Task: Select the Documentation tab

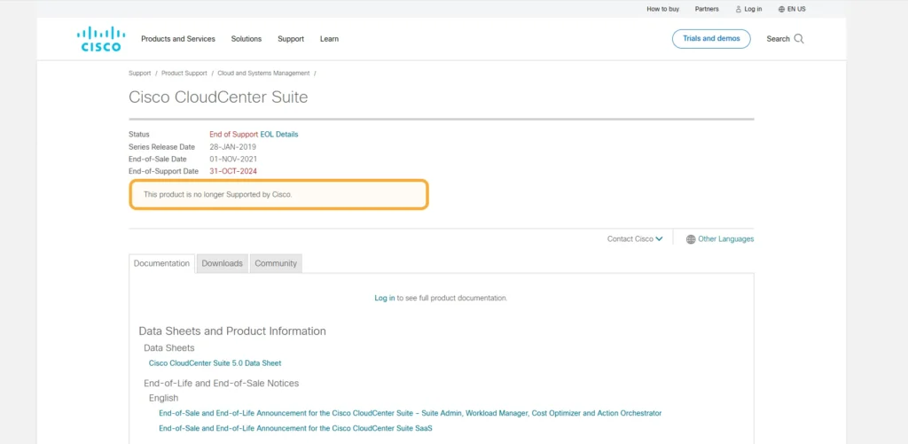Action: pyautogui.click(x=161, y=263)
